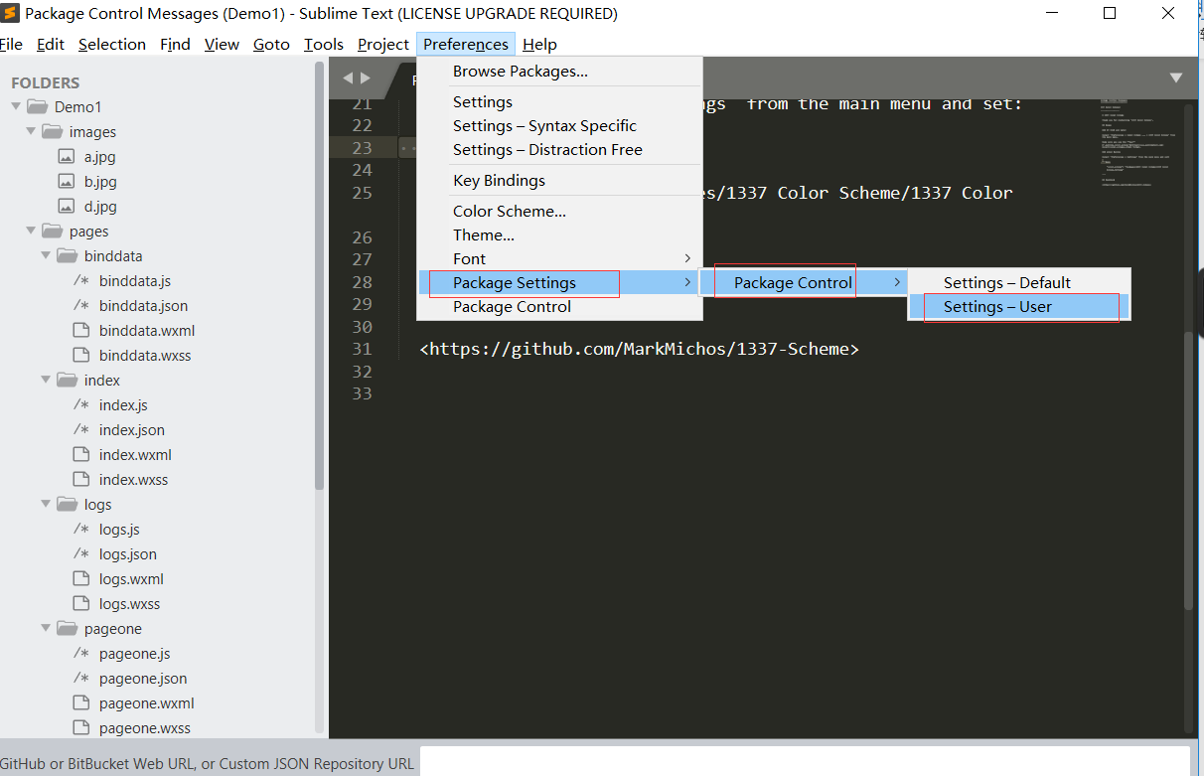Open logs.js in the sidebar

[119, 530]
